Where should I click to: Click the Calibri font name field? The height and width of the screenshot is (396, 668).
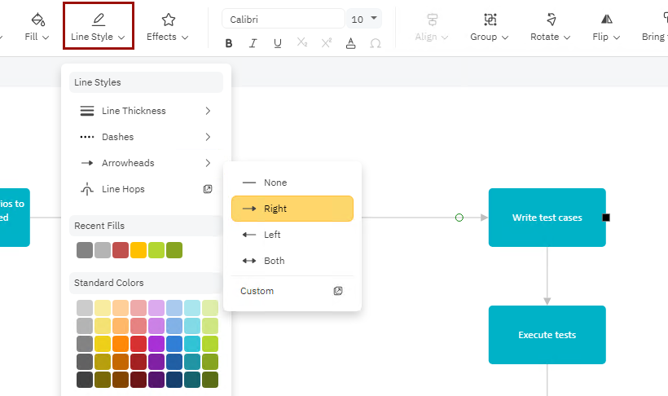coord(282,19)
